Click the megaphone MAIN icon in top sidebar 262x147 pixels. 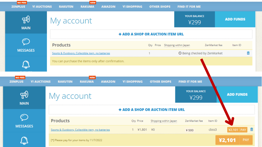26,20
